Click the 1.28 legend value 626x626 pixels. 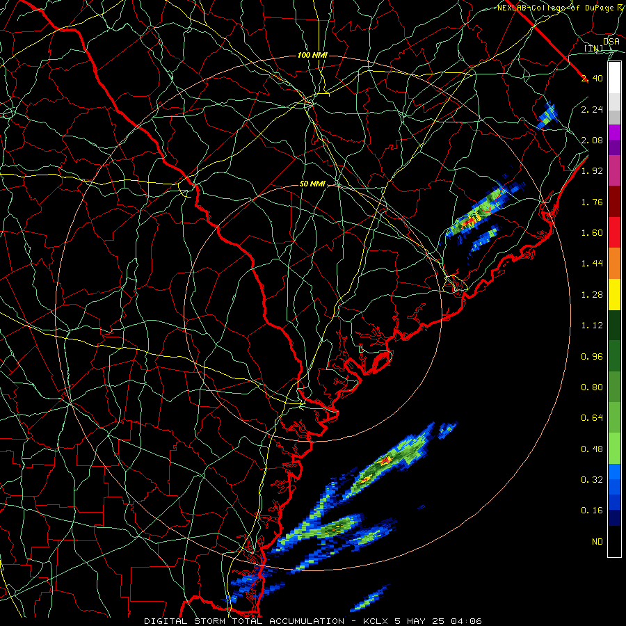click(592, 295)
